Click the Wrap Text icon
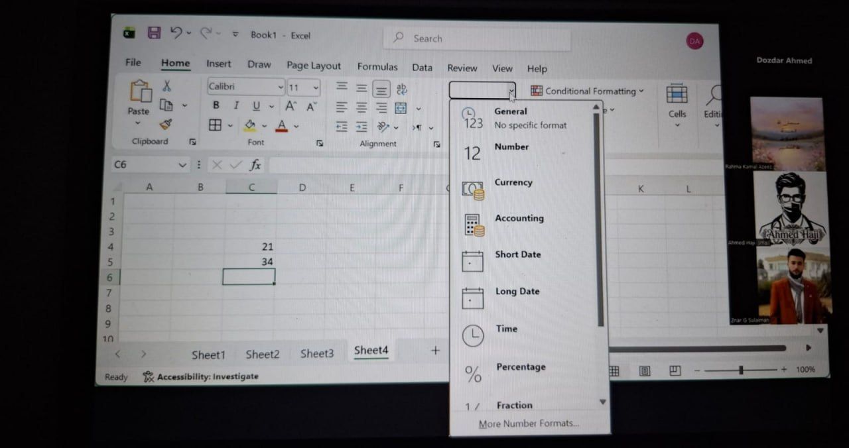Screen dimensions: 849x448 [x=401, y=89]
